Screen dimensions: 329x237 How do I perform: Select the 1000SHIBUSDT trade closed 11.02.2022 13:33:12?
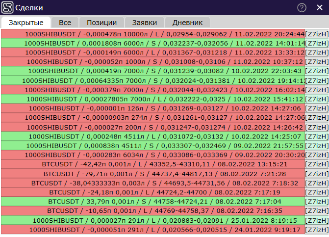point(153,53)
